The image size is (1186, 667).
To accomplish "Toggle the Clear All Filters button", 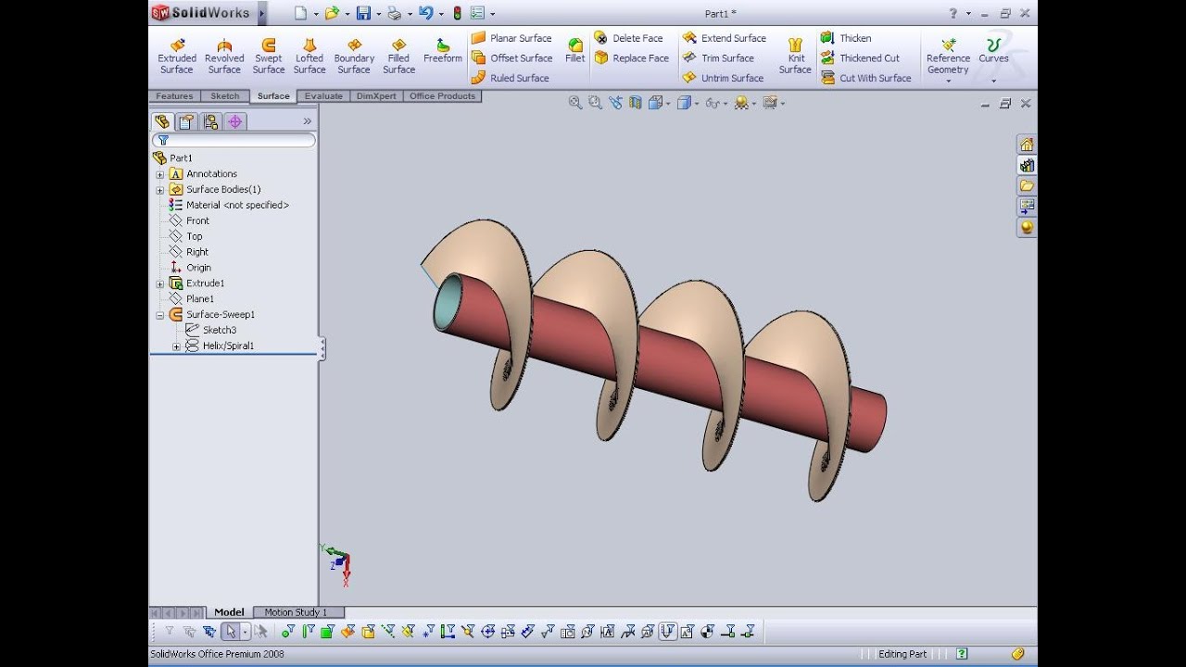I will tap(189, 632).
